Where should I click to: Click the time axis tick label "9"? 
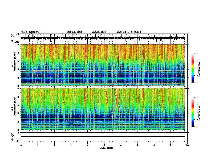171,145
